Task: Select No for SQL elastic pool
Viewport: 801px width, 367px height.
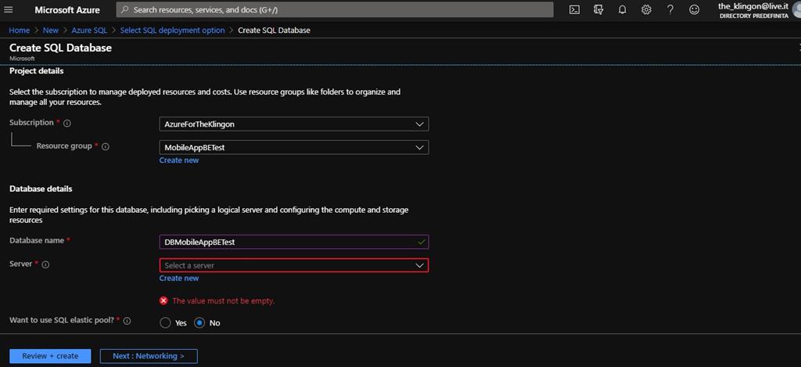Action: coord(199,323)
